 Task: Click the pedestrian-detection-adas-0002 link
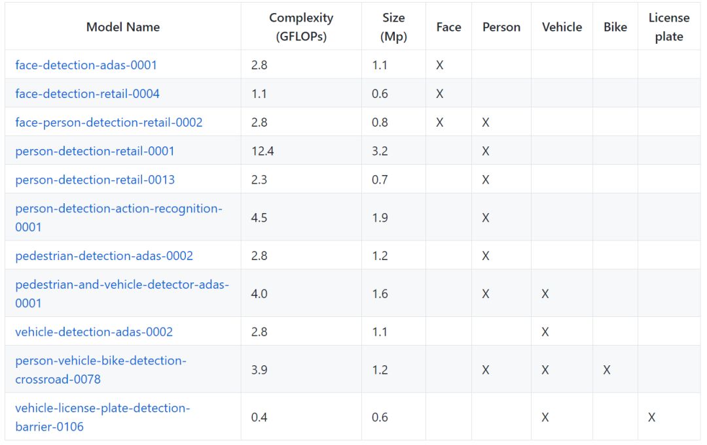104,255
